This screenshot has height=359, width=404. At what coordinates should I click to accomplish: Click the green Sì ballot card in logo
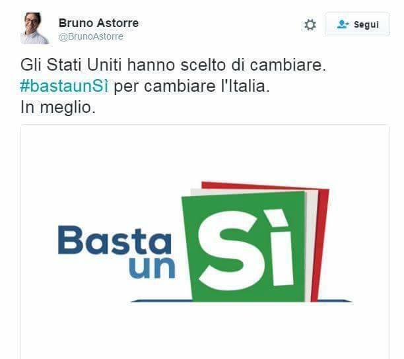click(244, 247)
